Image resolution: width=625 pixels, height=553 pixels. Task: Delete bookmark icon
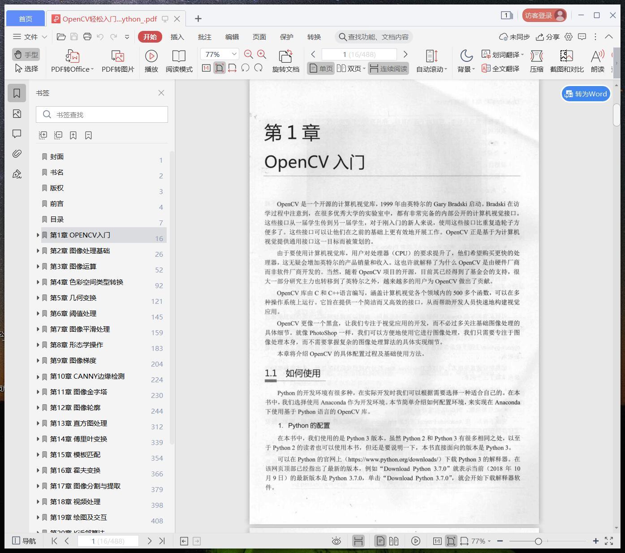[88, 135]
